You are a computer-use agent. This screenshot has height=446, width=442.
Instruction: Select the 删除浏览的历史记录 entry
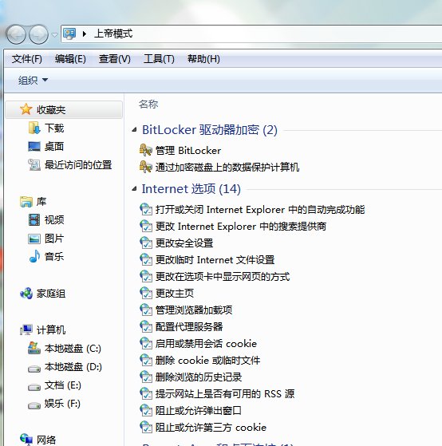click(x=199, y=377)
